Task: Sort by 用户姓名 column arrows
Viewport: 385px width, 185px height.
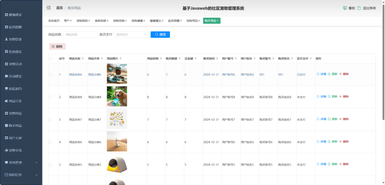Action: click(x=254, y=58)
